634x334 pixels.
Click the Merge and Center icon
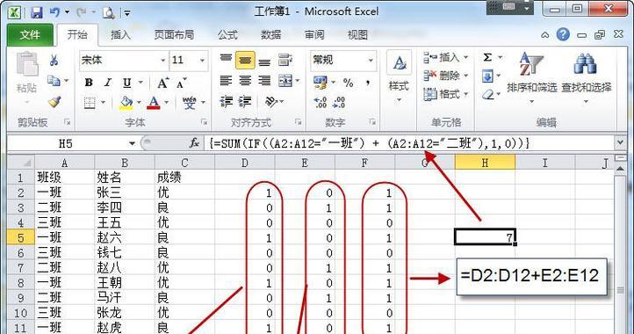(285, 81)
